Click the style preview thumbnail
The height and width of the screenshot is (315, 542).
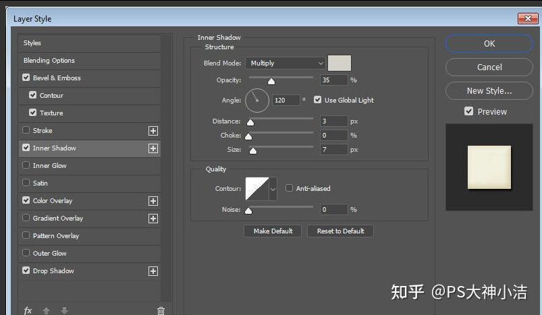pyautogui.click(x=489, y=167)
